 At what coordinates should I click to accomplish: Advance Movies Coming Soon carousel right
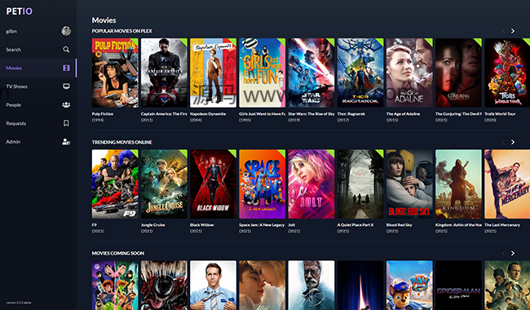coord(513,253)
